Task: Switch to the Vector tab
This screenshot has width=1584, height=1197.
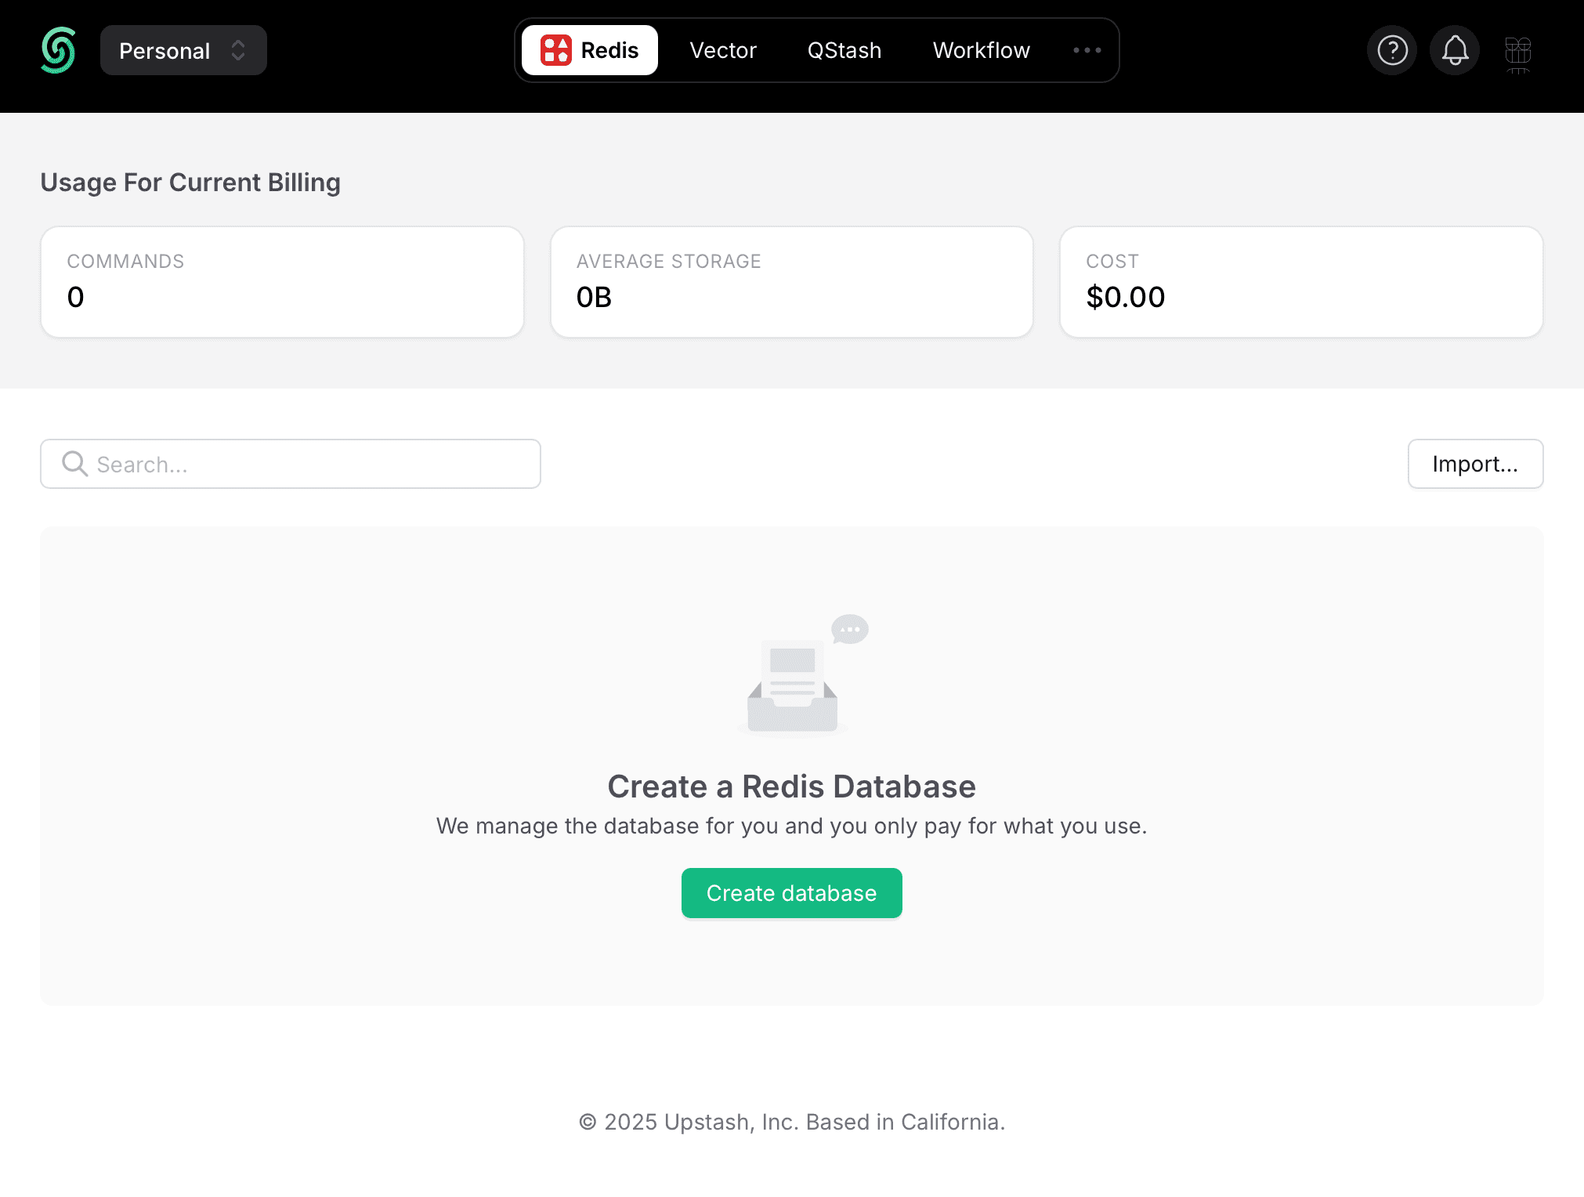Action: click(x=723, y=50)
